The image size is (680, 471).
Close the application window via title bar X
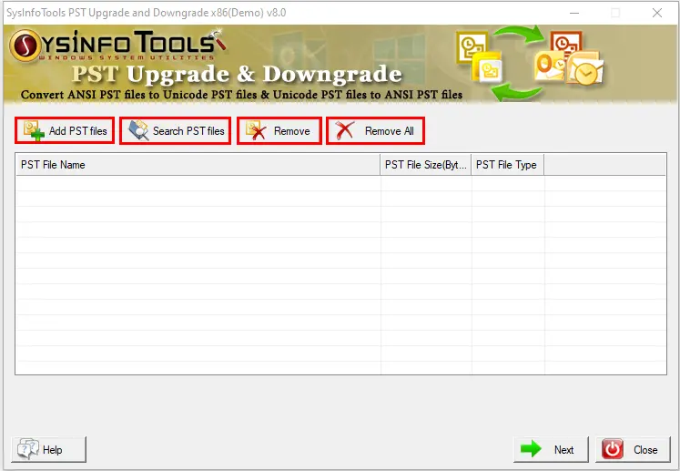[657, 13]
